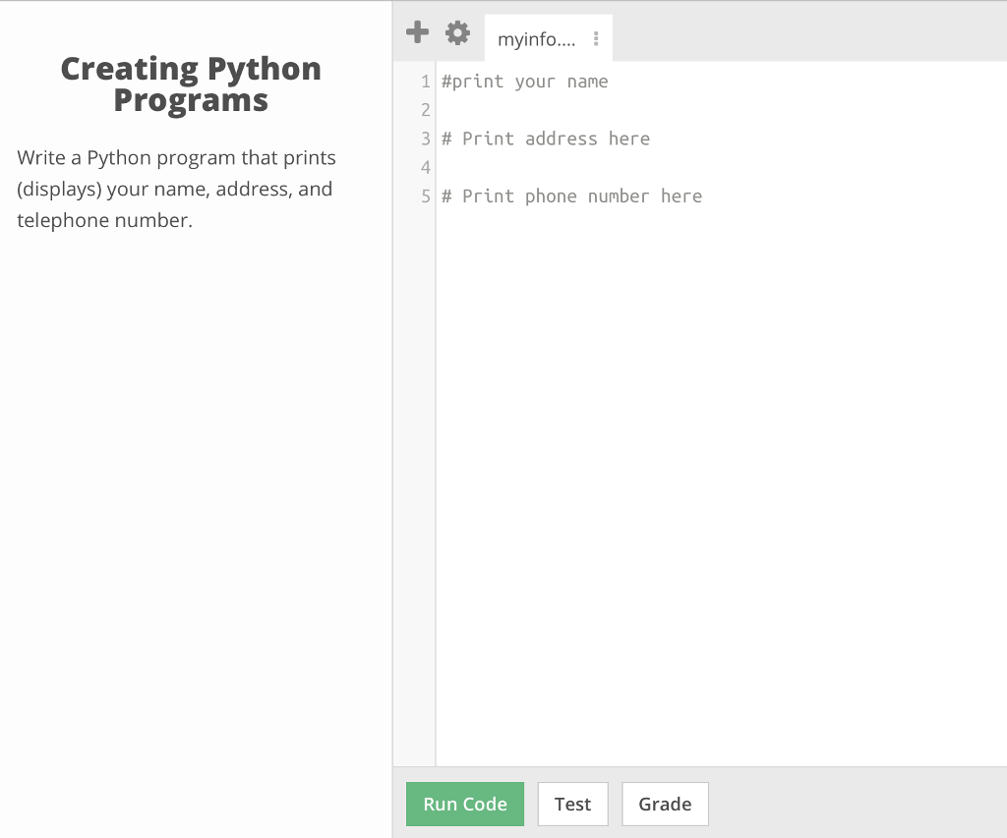Click the '# Print phone number here' line

click(x=572, y=196)
